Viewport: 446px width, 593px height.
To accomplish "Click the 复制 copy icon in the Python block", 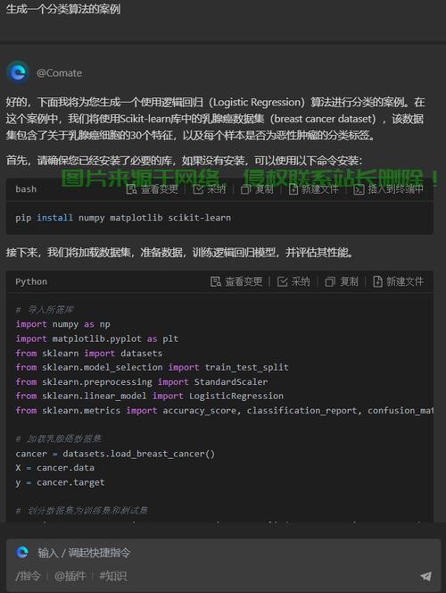I will (330, 281).
